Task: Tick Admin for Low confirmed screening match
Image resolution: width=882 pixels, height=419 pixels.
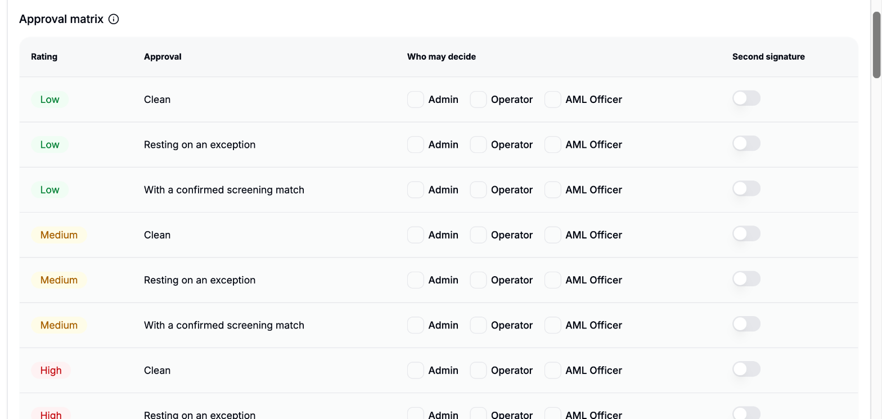Action: [x=416, y=190]
